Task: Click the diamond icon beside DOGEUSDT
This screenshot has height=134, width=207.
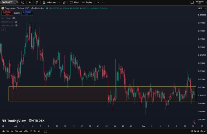Action: (x=17, y=2)
